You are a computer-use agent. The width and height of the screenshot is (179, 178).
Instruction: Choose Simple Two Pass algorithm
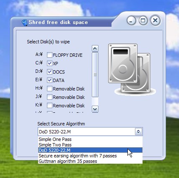click(x=90, y=145)
